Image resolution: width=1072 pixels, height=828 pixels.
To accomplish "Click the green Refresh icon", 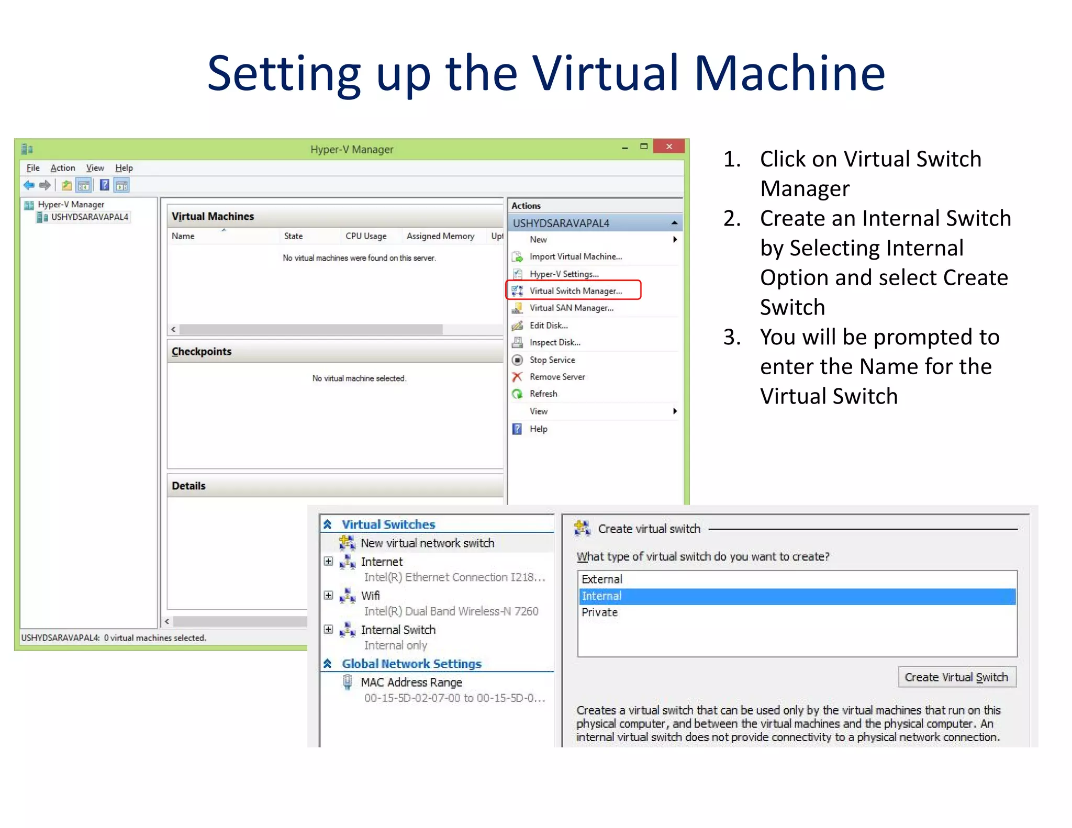I will coord(517,394).
